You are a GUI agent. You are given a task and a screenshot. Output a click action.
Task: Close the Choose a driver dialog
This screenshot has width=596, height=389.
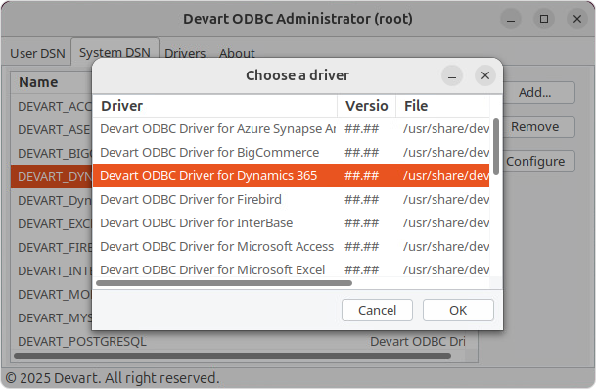click(x=485, y=75)
